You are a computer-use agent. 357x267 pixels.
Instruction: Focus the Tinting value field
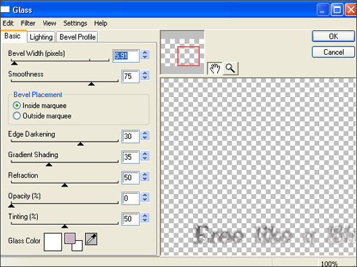130,218
